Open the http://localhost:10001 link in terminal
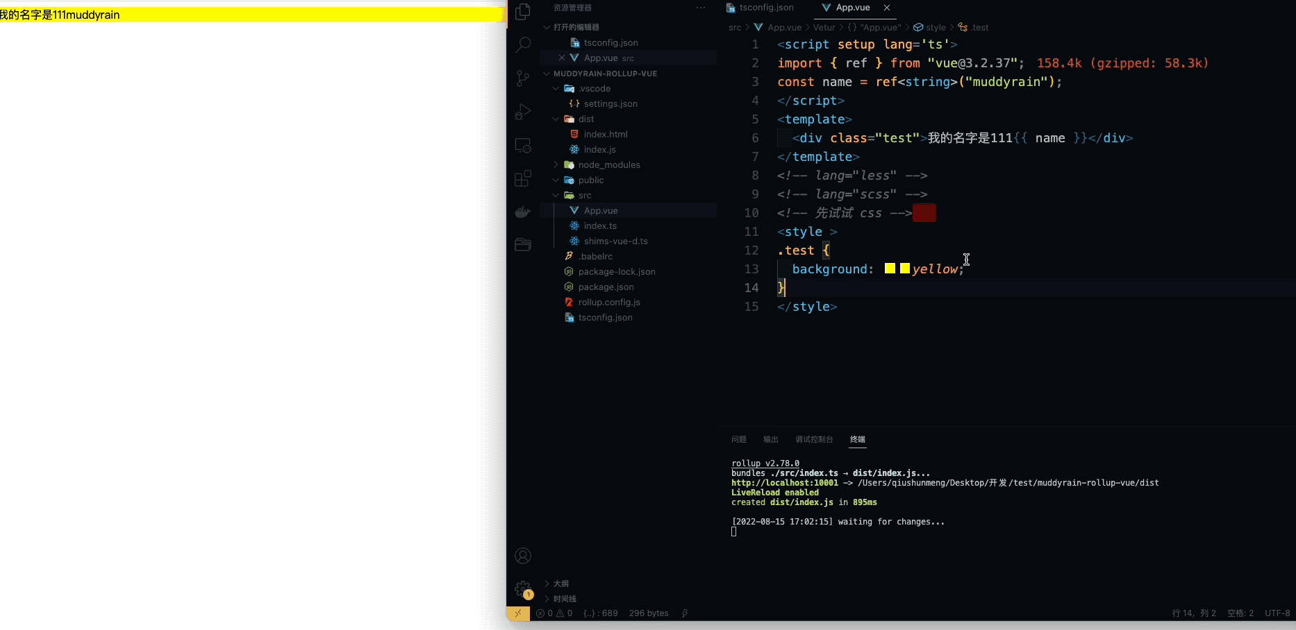 784,482
